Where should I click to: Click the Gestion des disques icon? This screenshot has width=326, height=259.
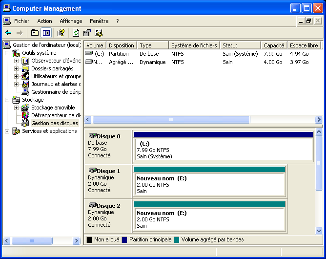point(25,123)
